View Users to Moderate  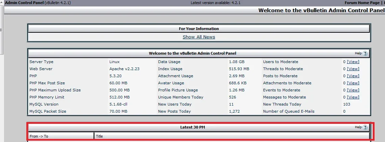353,62
